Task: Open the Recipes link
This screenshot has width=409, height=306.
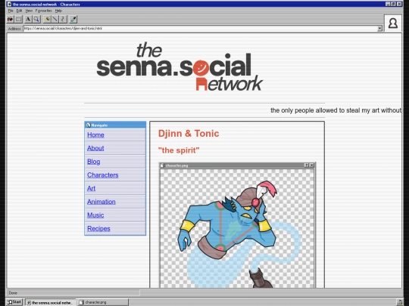Action: click(98, 228)
